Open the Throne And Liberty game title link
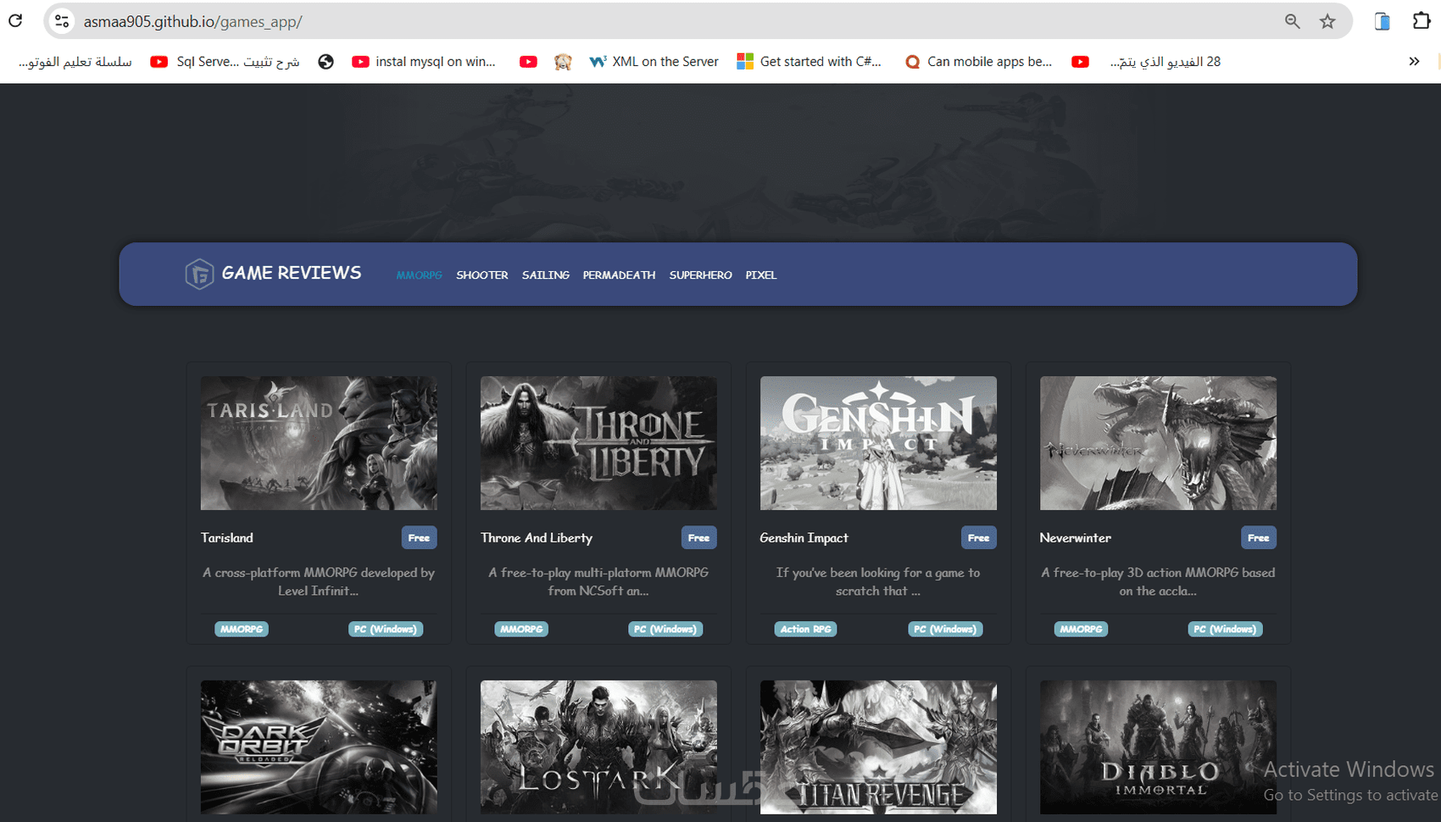1441x822 pixels. 536,537
